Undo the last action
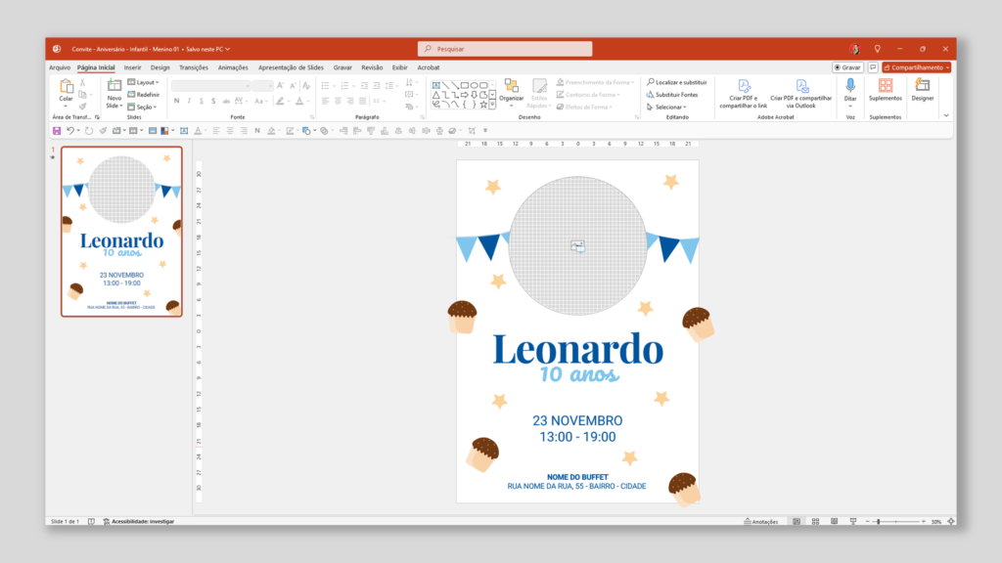Viewport: 1002px width, 563px height. [70, 130]
